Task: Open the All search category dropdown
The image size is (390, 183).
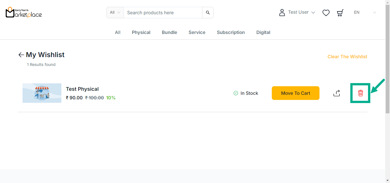Action: pyautogui.click(x=115, y=13)
